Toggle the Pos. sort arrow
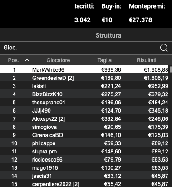Screen dimensions: 172x187 [x=27, y=60]
